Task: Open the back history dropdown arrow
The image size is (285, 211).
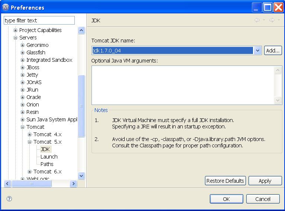Action: point(264,20)
